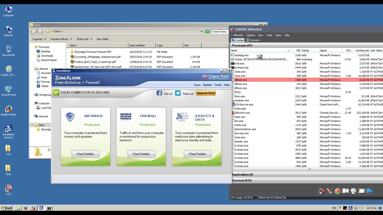
Task: Open the address bar history dropdown arrow
Action: (202, 31)
